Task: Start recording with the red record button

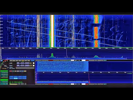Action: [11, 71]
